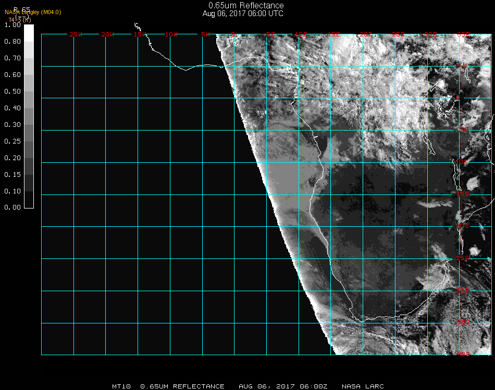Click 'AUG 06, 2017 06:00Z' bottom caption
Image resolution: width=495 pixels, height=390 pixels.
pyautogui.click(x=283, y=386)
